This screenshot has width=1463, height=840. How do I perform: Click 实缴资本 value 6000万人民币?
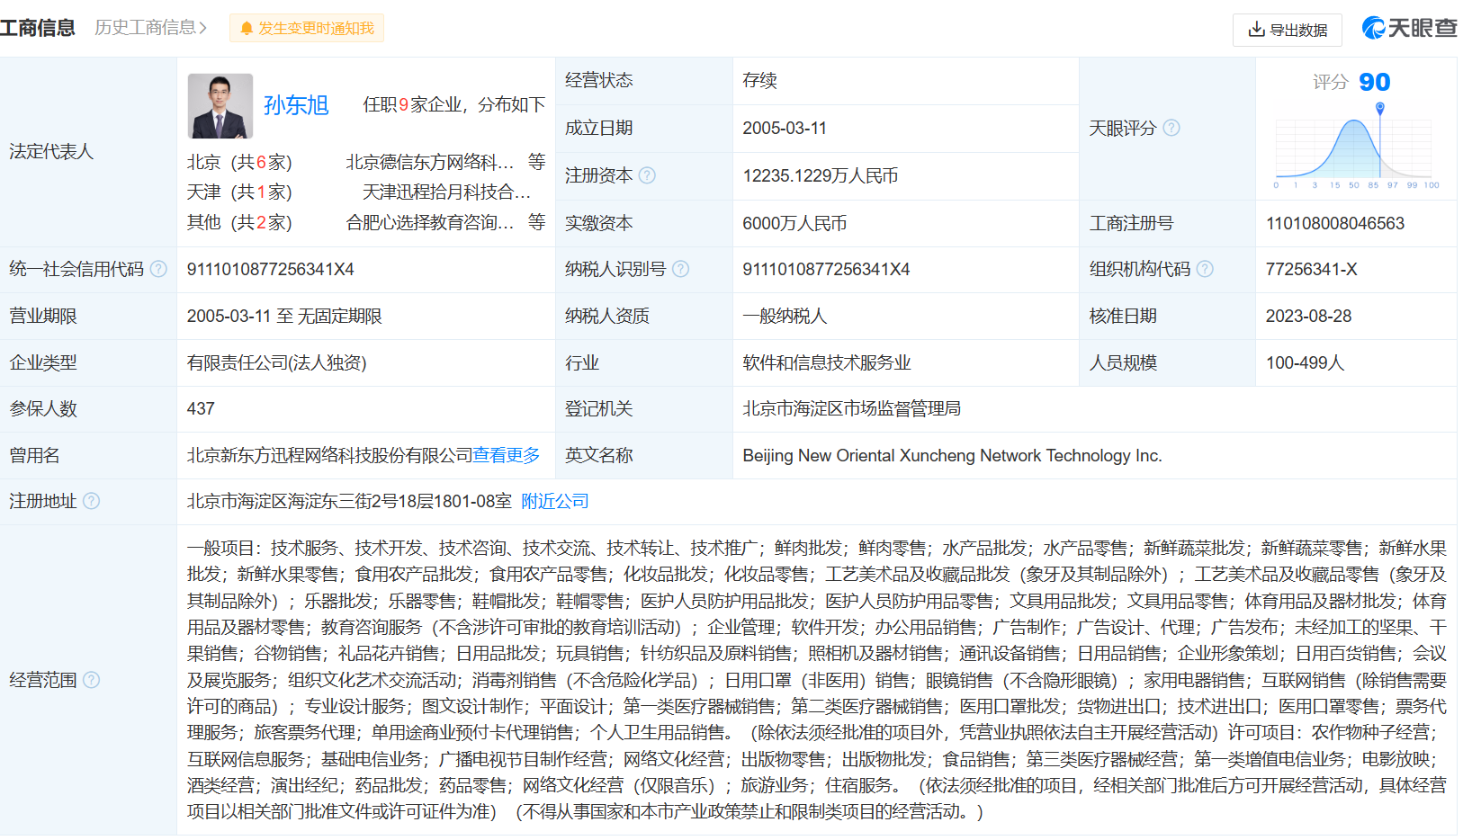[794, 223]
